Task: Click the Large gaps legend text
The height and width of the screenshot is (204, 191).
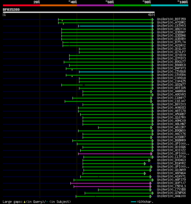Action: pyautogui.click(x=37, y=202)
